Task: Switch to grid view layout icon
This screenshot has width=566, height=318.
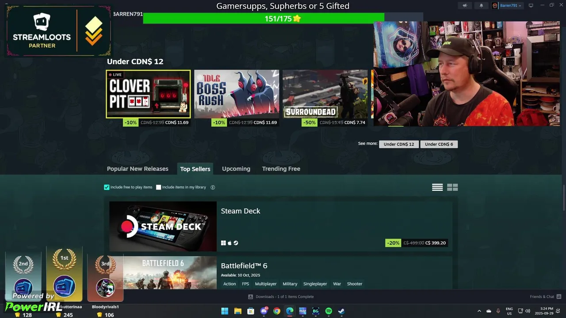Action: 452,187
